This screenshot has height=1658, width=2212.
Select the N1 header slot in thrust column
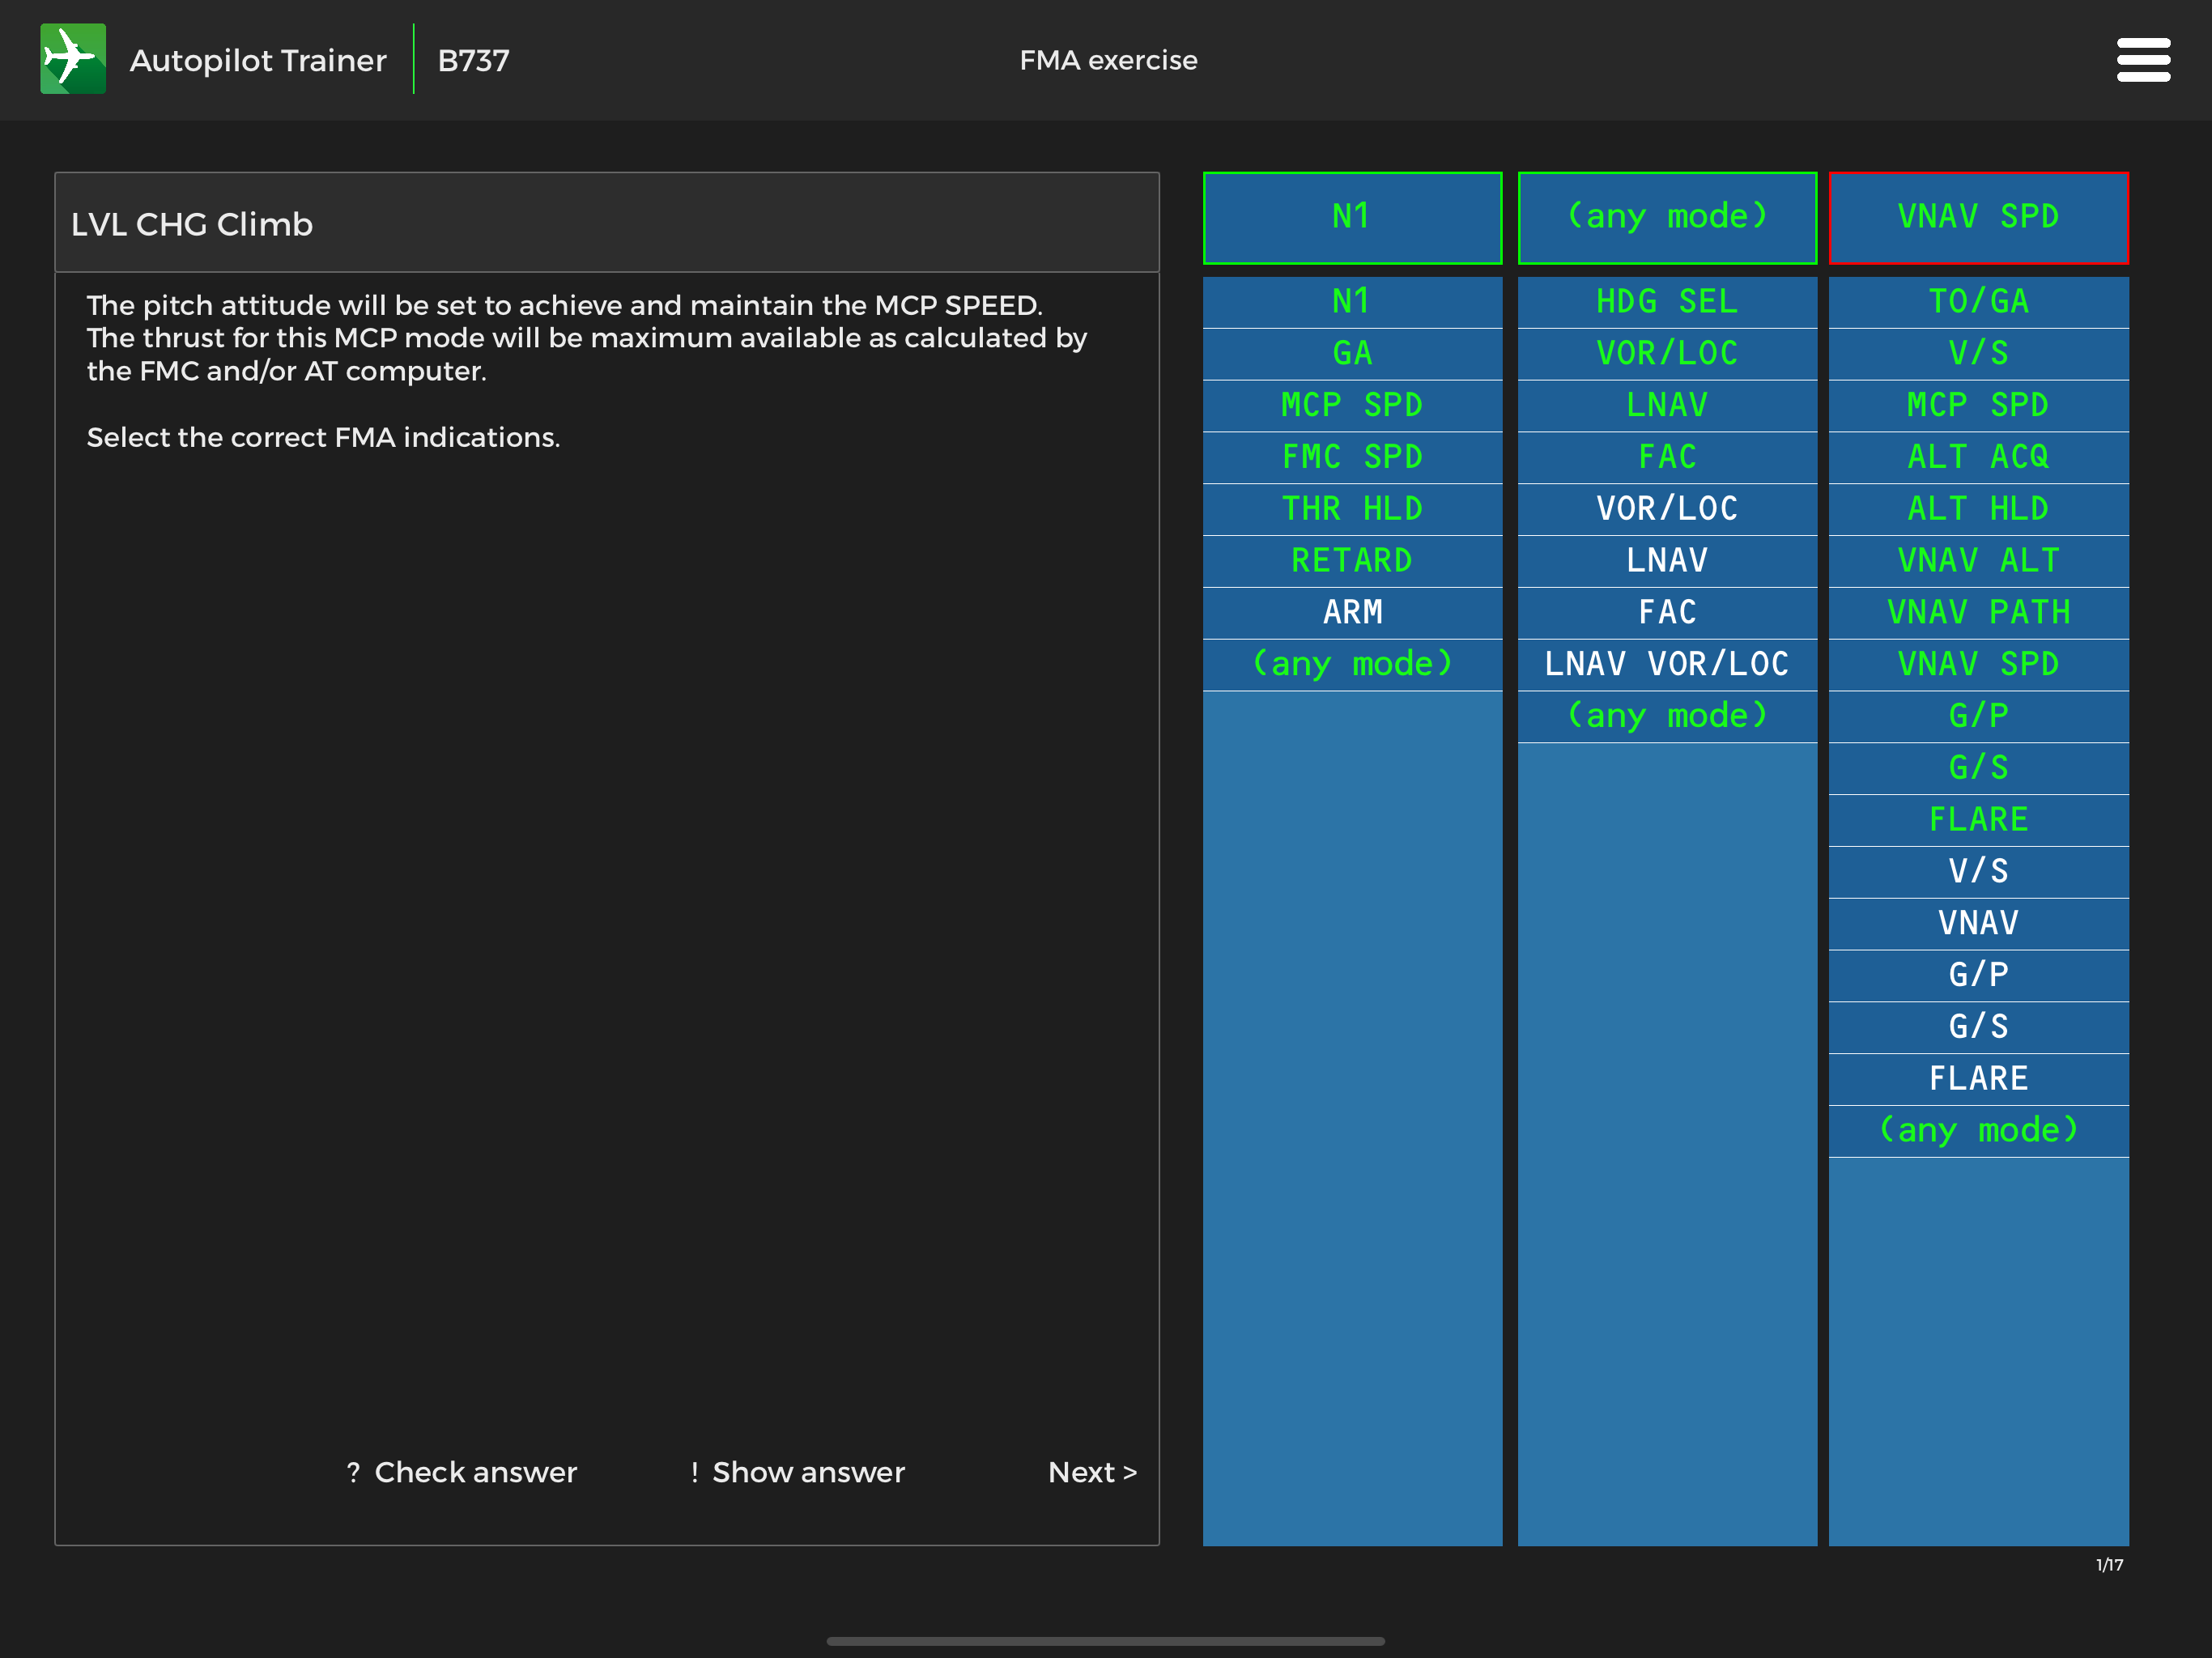[1352, 218]
